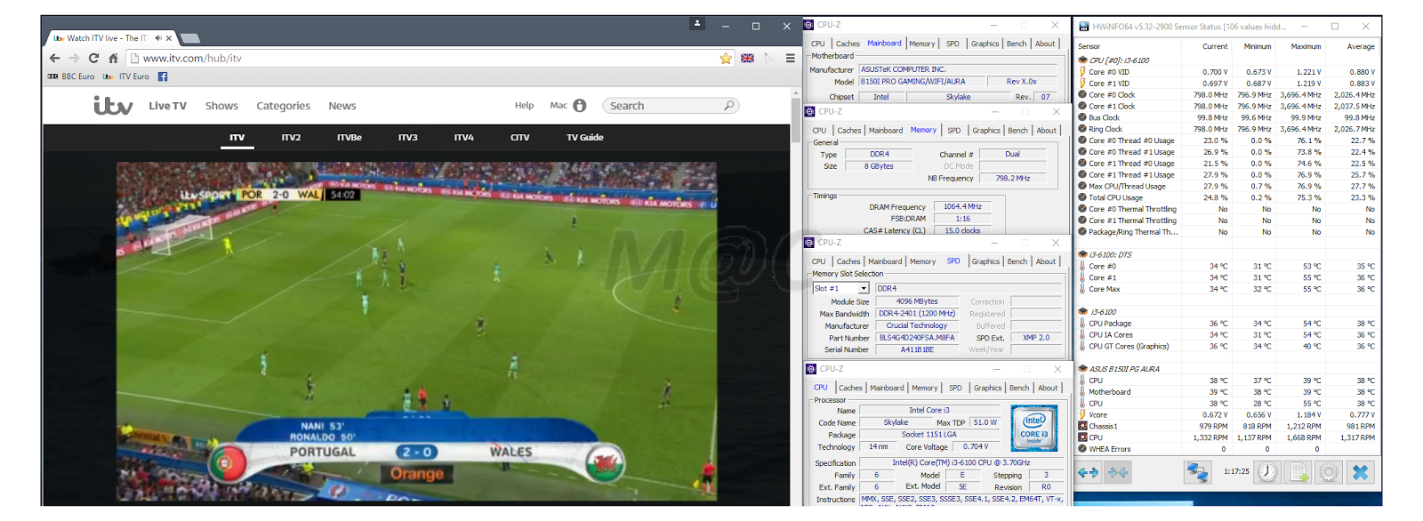Select the i3-6100: DTS sensor group

[x=1111, y=254]
